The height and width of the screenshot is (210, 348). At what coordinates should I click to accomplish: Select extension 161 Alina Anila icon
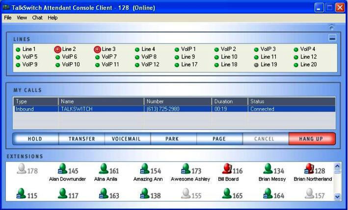point(104,169)
